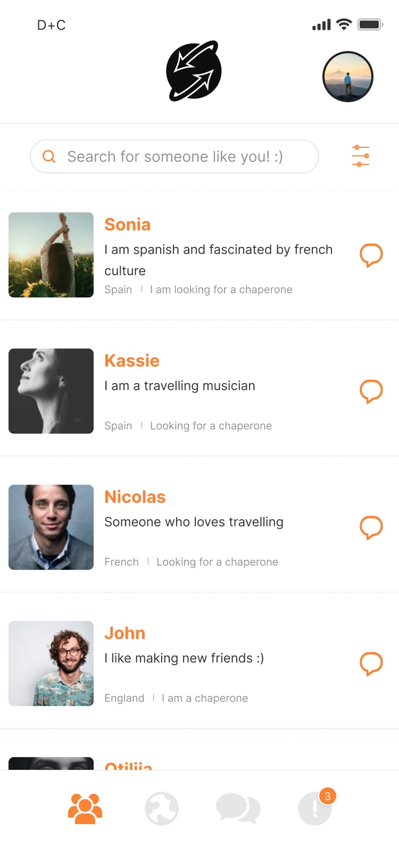Switch to the globe explore tab

162,809
